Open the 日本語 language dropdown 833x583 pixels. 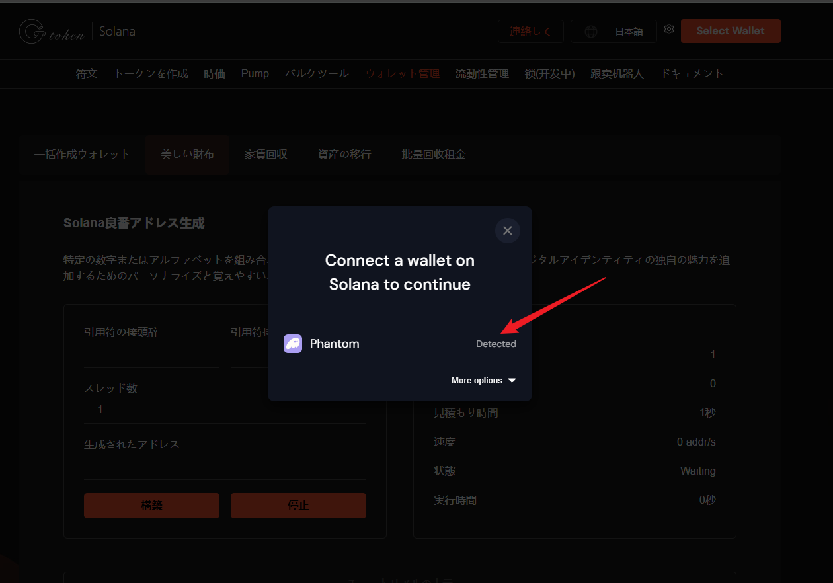pyautogui.click(x=628, y=32)
